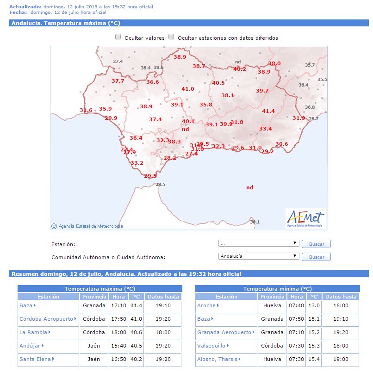Open the Andújar station link

coord(31,346)
